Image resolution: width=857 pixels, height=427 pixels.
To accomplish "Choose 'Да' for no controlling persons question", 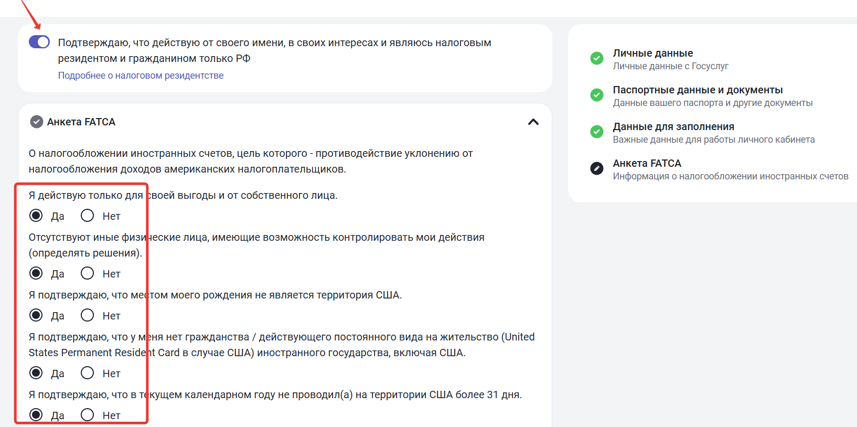I will tap(36, 273).
